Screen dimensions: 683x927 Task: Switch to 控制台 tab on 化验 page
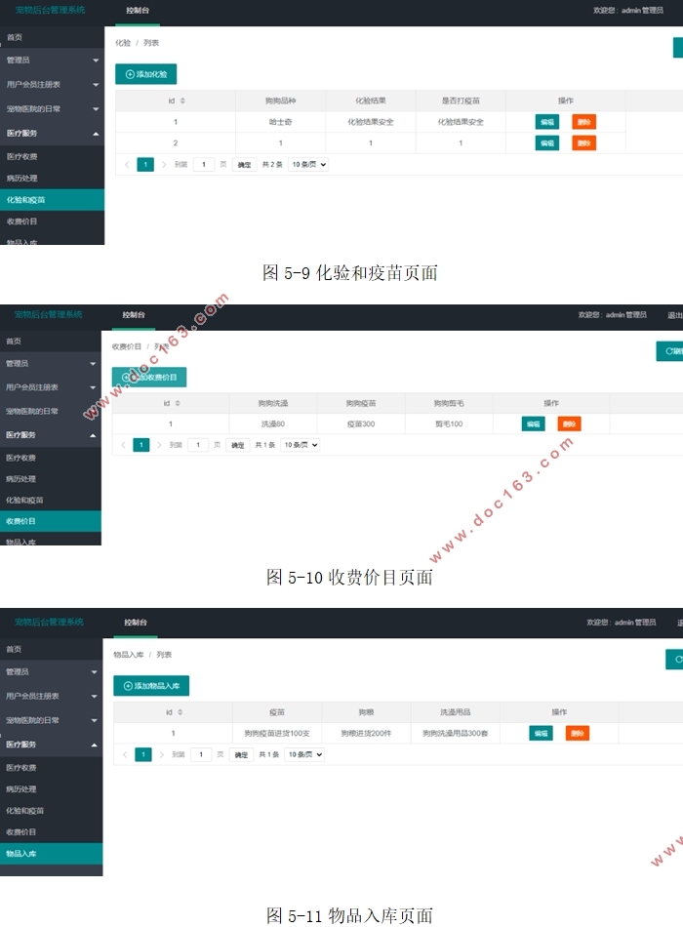(x=138, y=11)
